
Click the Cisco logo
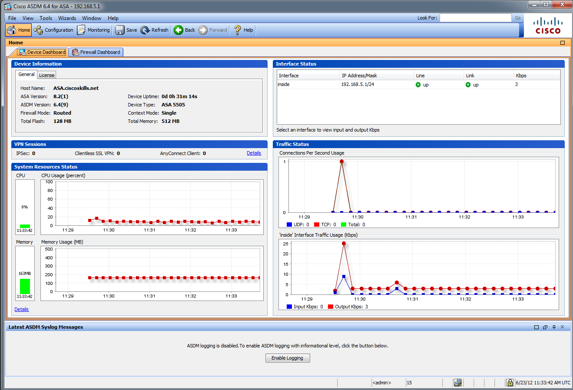[x=548, y=26]
